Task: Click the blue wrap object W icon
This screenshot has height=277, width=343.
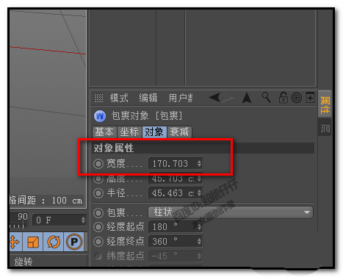Action: click(100, 116)
